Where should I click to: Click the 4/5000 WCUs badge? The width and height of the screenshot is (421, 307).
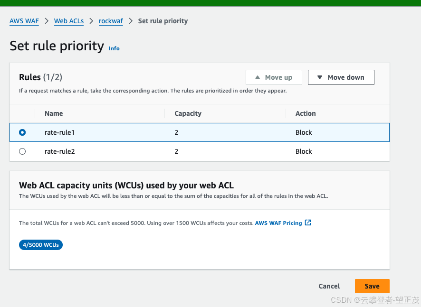point(41,245)
